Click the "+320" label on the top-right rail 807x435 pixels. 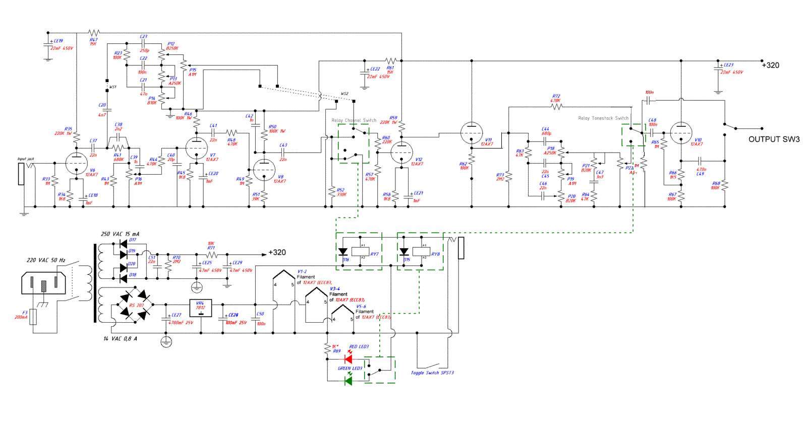[770, 65]
